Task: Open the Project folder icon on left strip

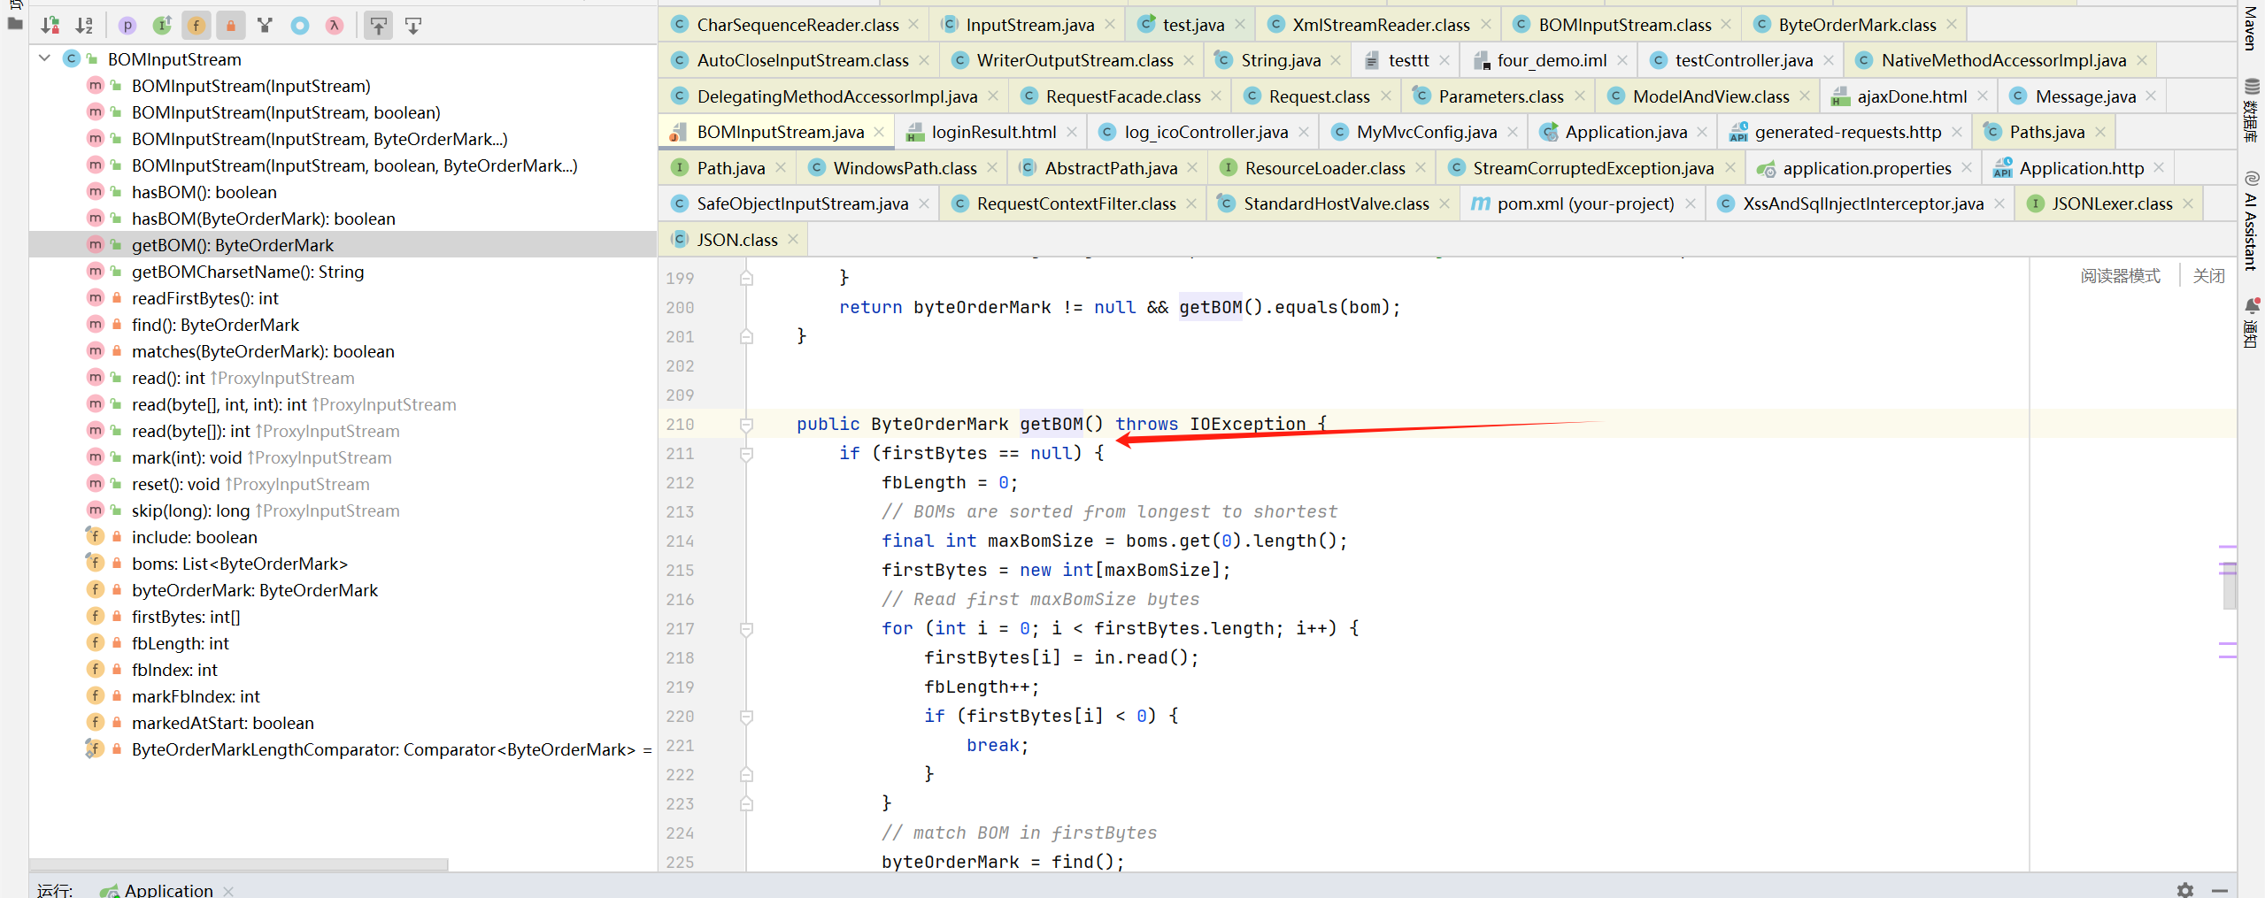Action: tap(14, 24)
